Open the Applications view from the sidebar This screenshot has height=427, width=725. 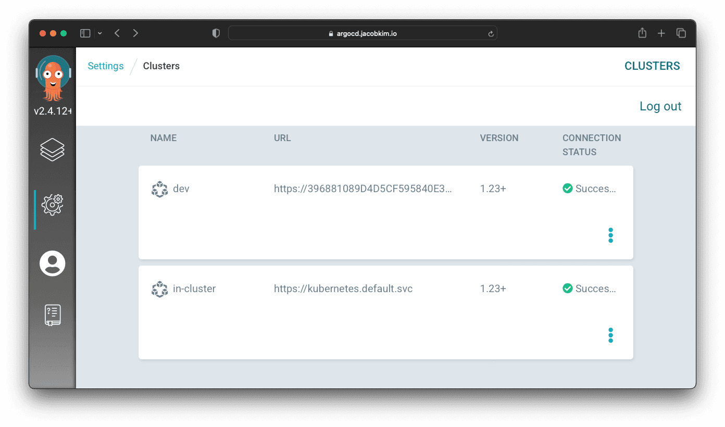[x=52, y=149]
